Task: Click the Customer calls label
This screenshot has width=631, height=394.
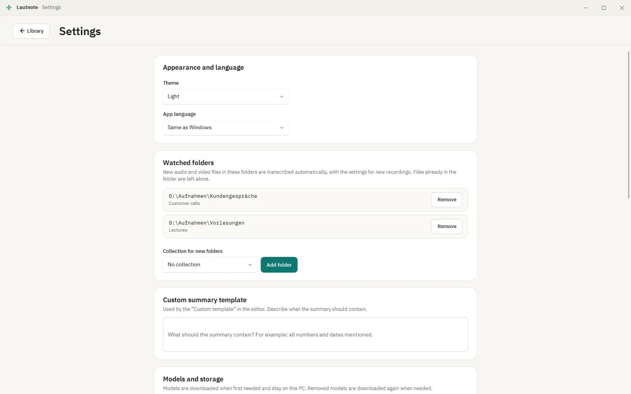Action: pos(184,203)
